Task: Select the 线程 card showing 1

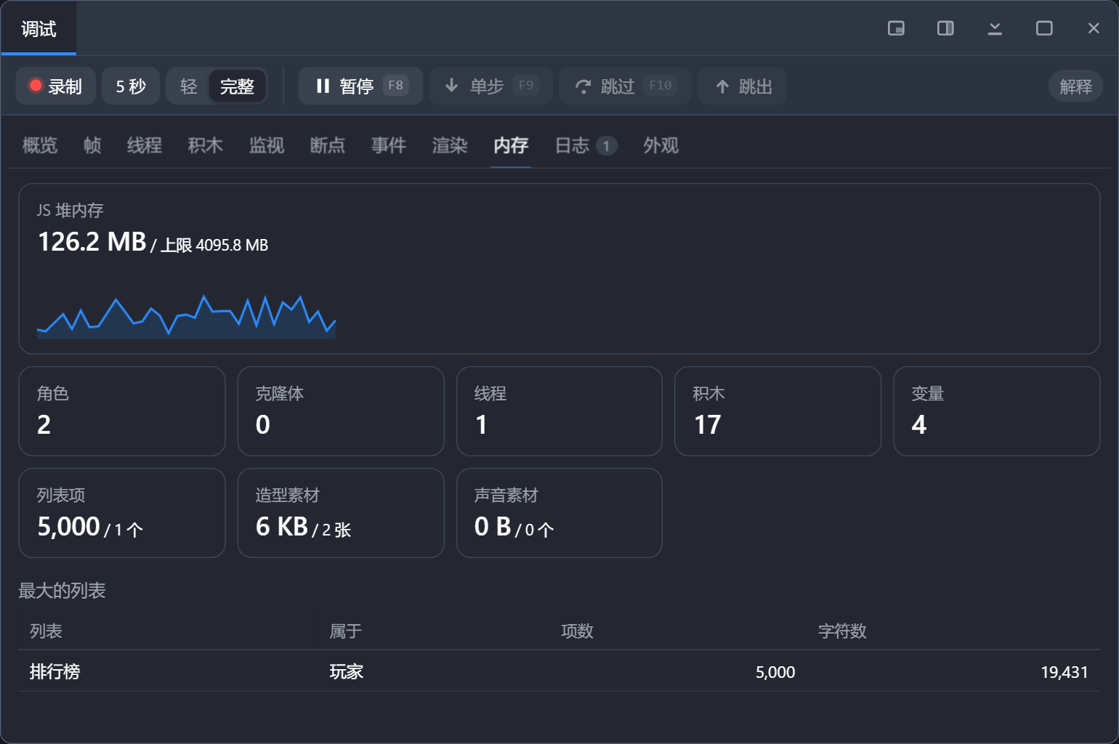Action: [x=559, y=411]
